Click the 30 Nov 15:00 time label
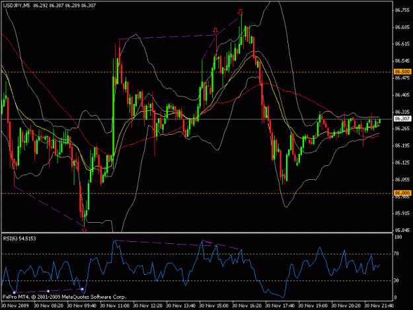Viewport: 413px width, 310px height. click(213, 306)
